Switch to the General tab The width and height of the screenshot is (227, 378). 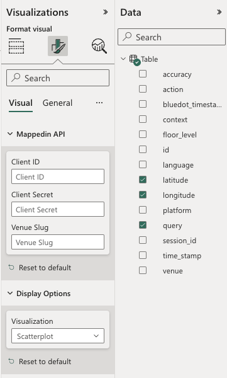pos(57,103)
